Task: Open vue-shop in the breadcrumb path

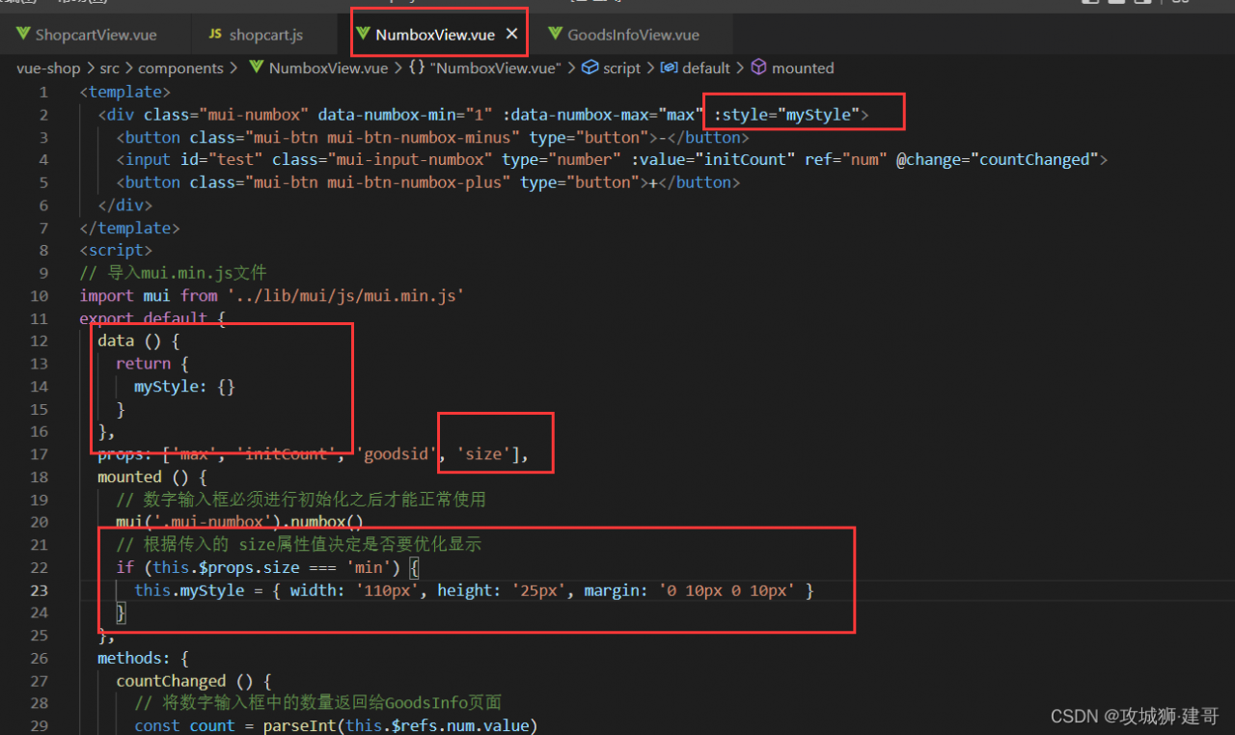Action: pos(49,68)
